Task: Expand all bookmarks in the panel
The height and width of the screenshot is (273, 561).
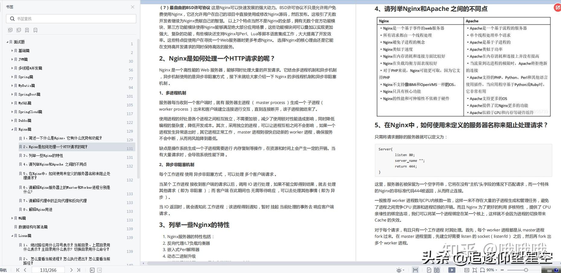Action: (10, 30)
